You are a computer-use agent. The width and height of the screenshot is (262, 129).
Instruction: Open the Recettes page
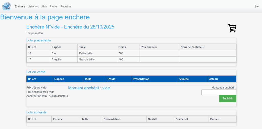pos(66,6)
